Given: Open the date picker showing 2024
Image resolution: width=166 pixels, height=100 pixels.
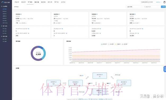Looking at the screenshot, I should tap(152, 7).
